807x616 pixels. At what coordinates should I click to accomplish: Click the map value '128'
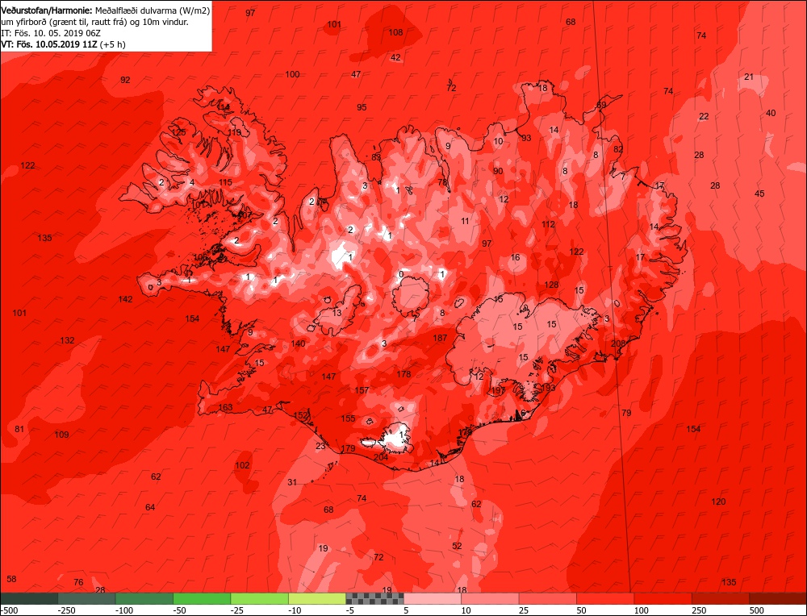click(551, 285)
